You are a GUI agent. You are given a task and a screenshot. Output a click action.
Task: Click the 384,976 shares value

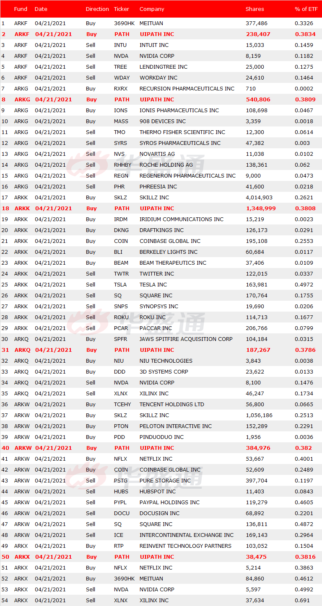258,448
